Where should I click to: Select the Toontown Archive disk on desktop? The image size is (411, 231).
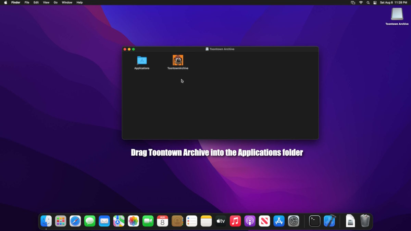[397, 14]
